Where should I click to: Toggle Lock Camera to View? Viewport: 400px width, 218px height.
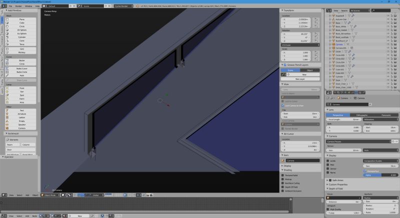tap(282, 106)
